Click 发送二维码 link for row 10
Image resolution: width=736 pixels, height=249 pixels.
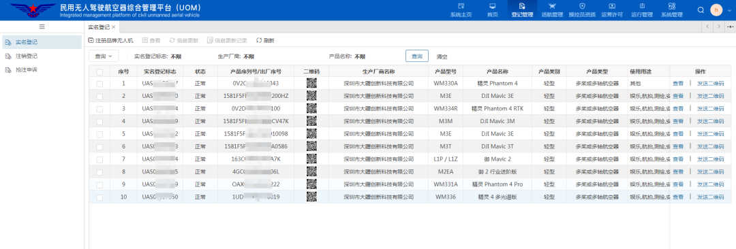click(x=710, y=197)
